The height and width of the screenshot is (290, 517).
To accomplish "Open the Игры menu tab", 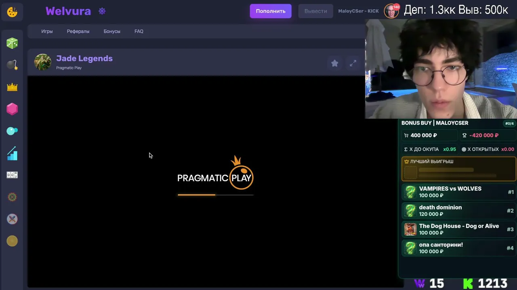I will (x=47, y=31).
